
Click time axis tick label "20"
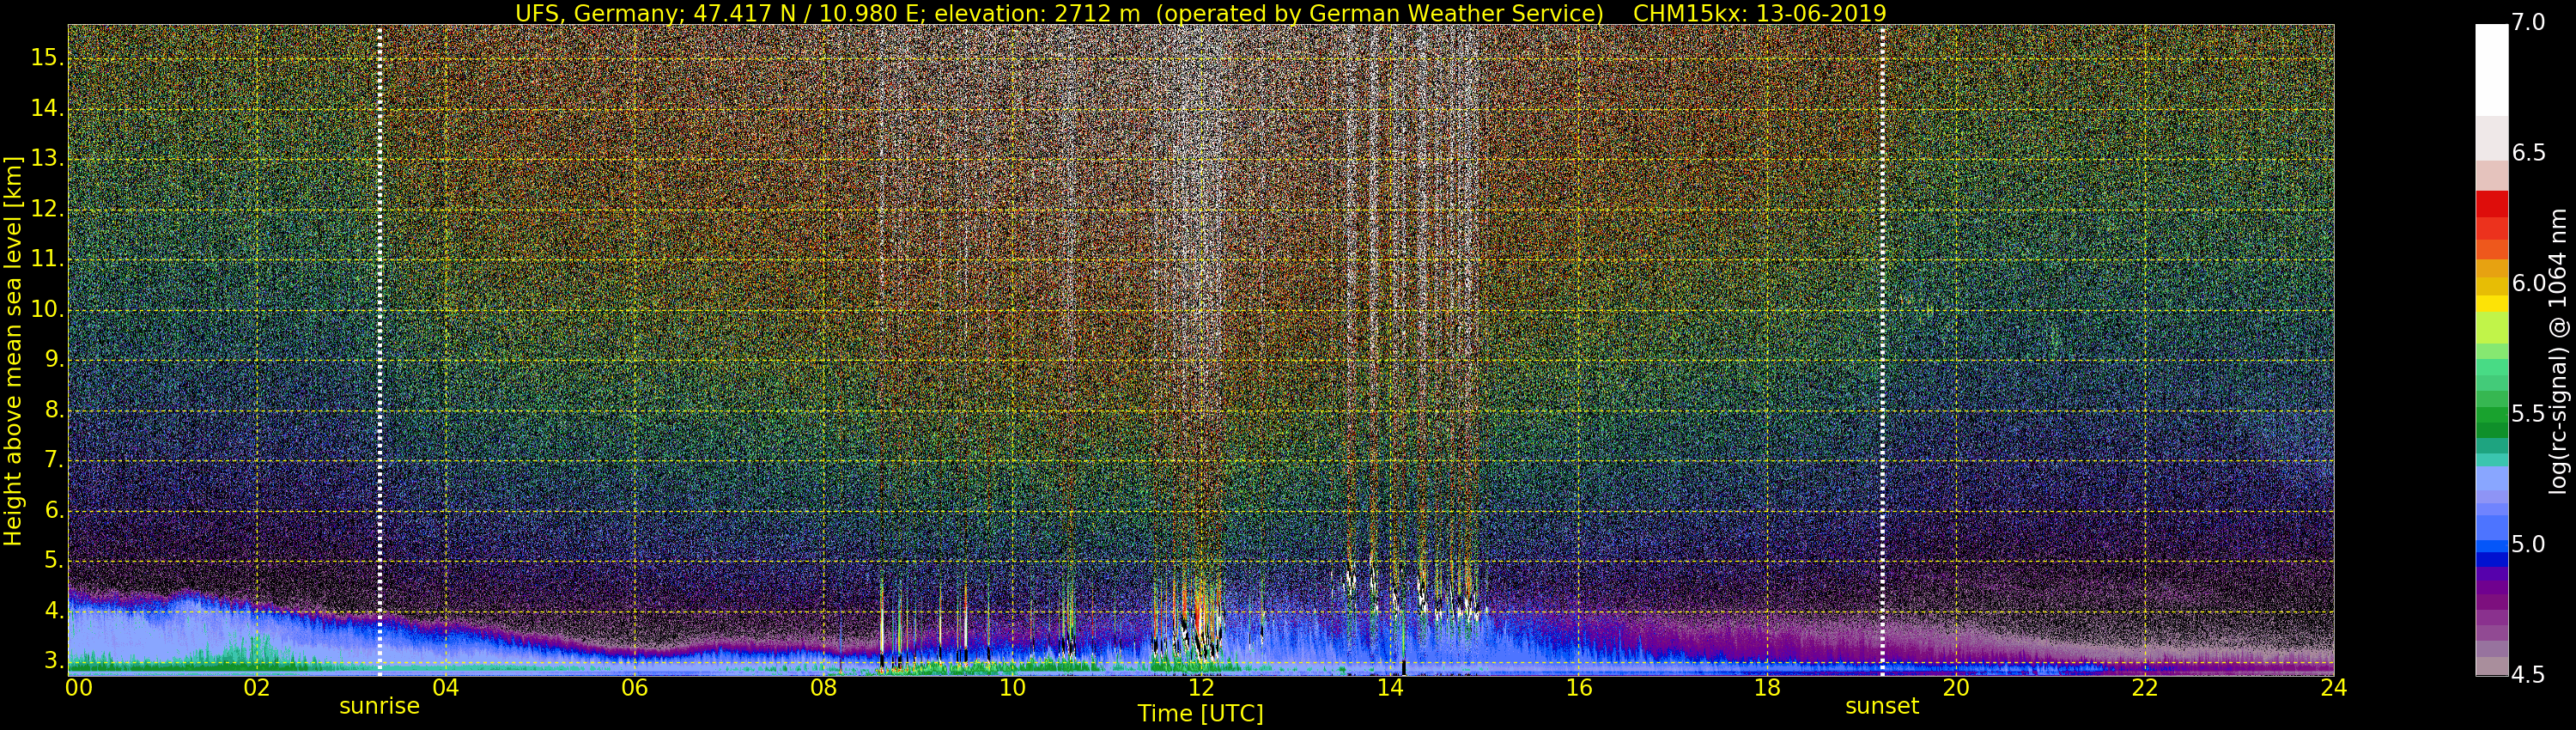click(1956, 688)
